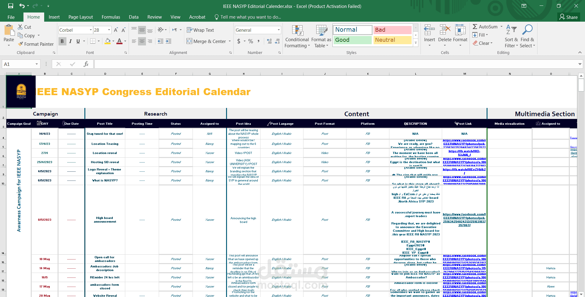
Task: Toggle Center horizontal alignment
Action: pos(142,41)
